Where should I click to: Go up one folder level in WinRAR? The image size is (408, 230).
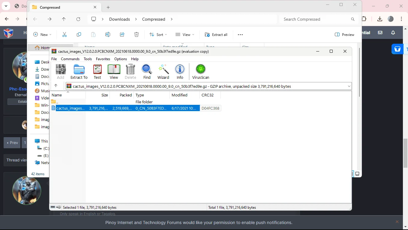(x=56, y=86)
